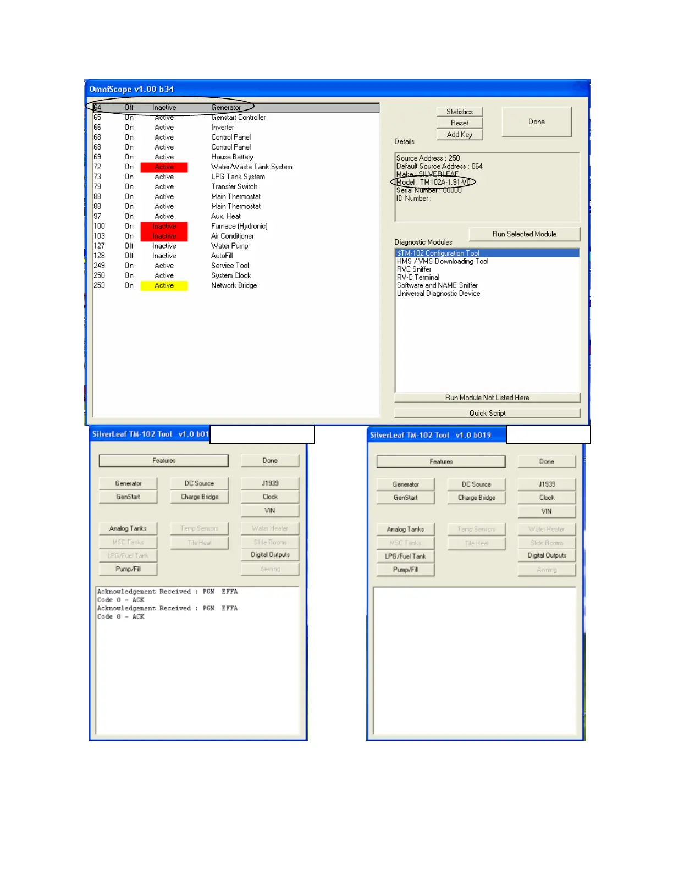Select the Water/Waste Tank System row

click(236, 167)
